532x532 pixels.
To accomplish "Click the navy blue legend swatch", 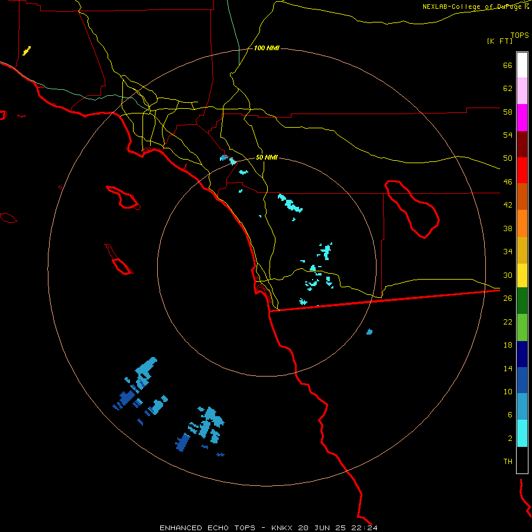I will coord(522,354).
